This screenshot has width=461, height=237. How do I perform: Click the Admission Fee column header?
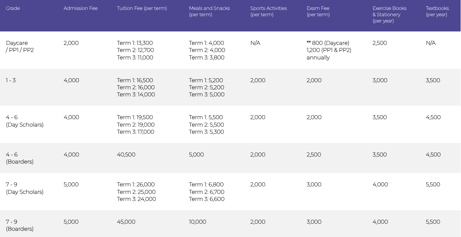coord(80,8)
